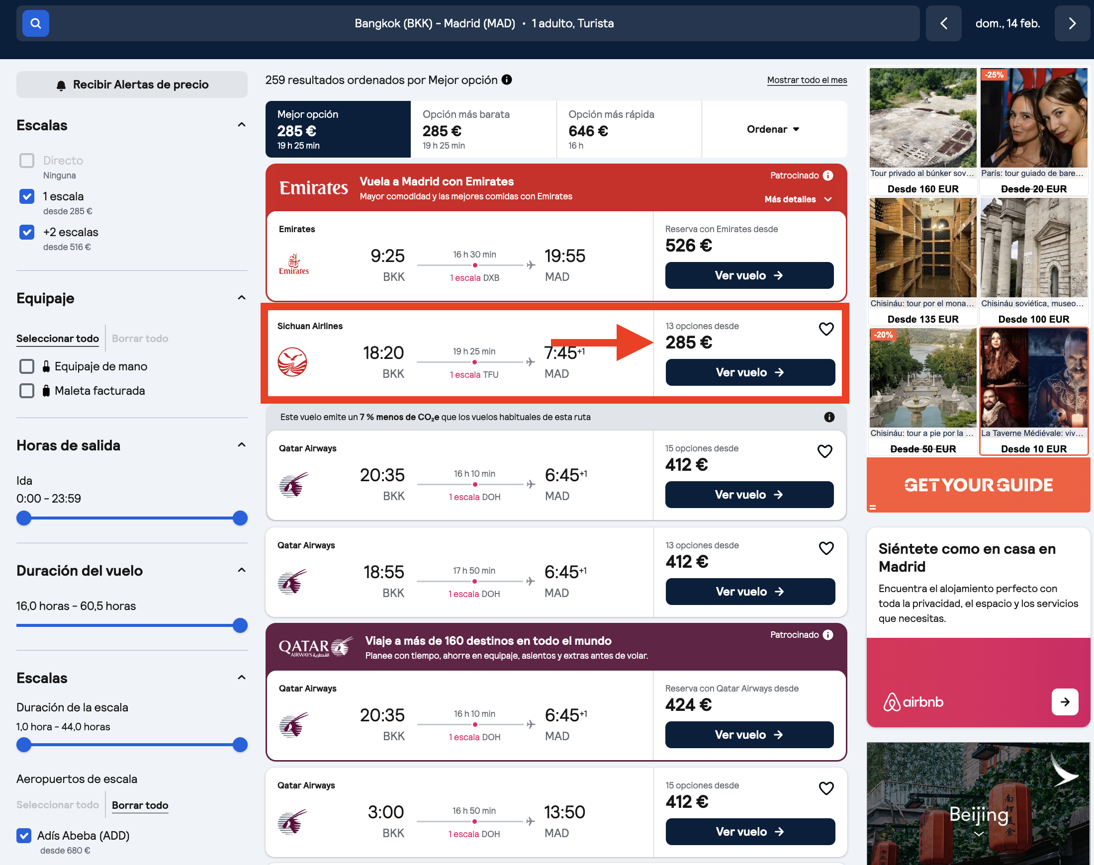
Task: Open Mostrar todo el mes link
Action: (807, 80)
